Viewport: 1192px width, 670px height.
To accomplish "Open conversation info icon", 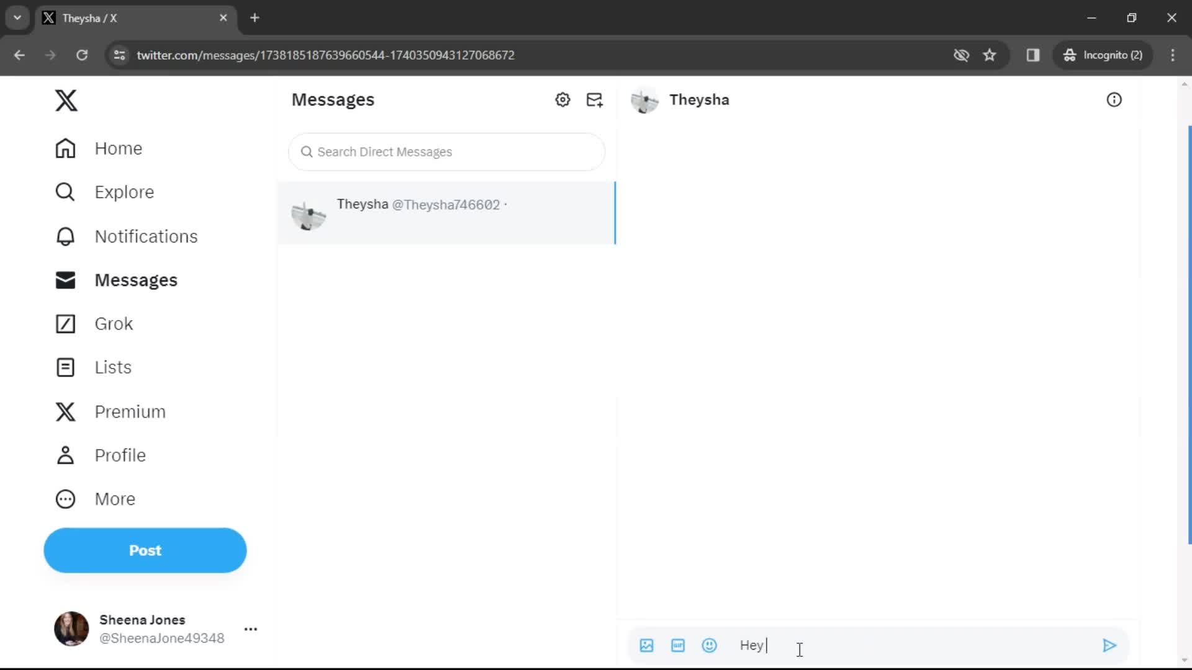I will pyautogui.click(x=1114, y=100).
